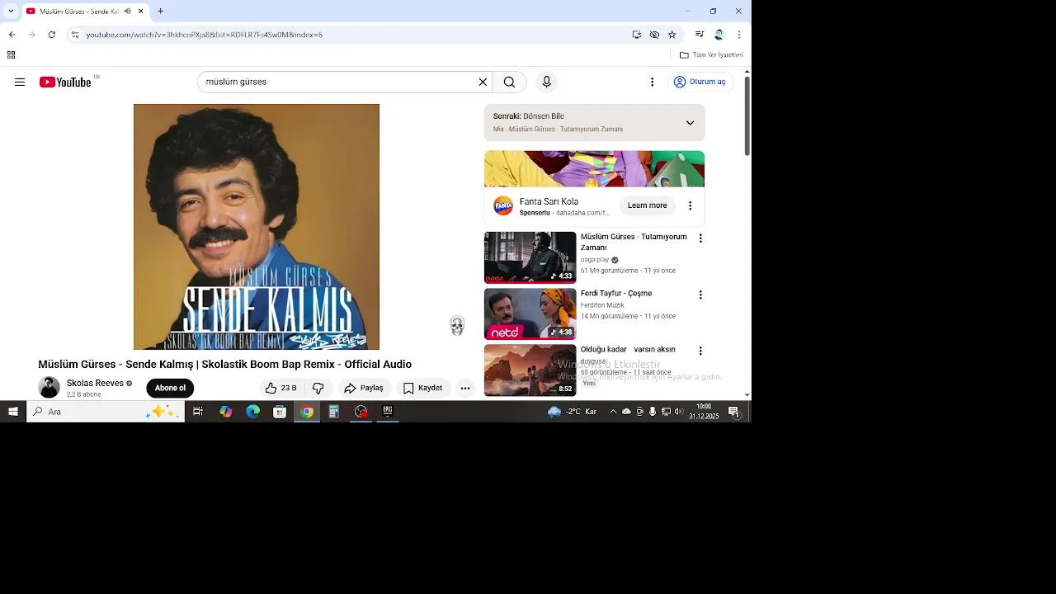Open options for Ferdi Tayfur Çeşme
This screenshot has height=594, width=1056.
point(700,295)
